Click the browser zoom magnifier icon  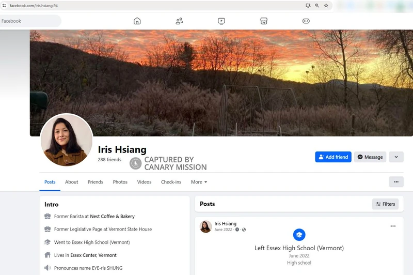pos(317,6)
